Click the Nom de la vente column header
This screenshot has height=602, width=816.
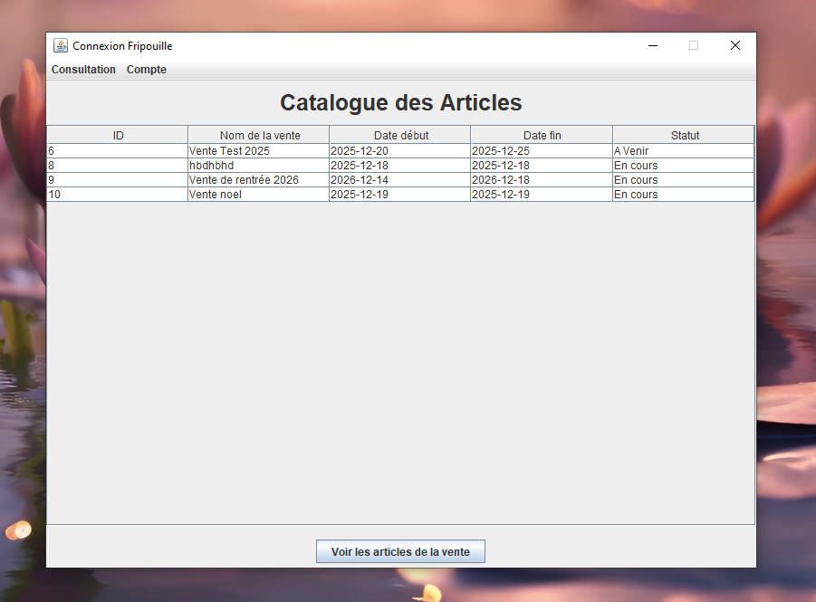click(257, 135)
